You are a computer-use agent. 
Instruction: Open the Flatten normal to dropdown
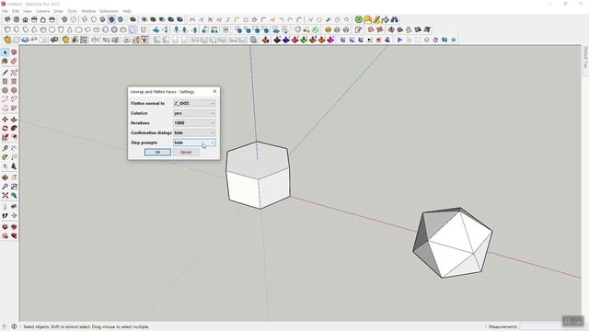tap(194, 103)
